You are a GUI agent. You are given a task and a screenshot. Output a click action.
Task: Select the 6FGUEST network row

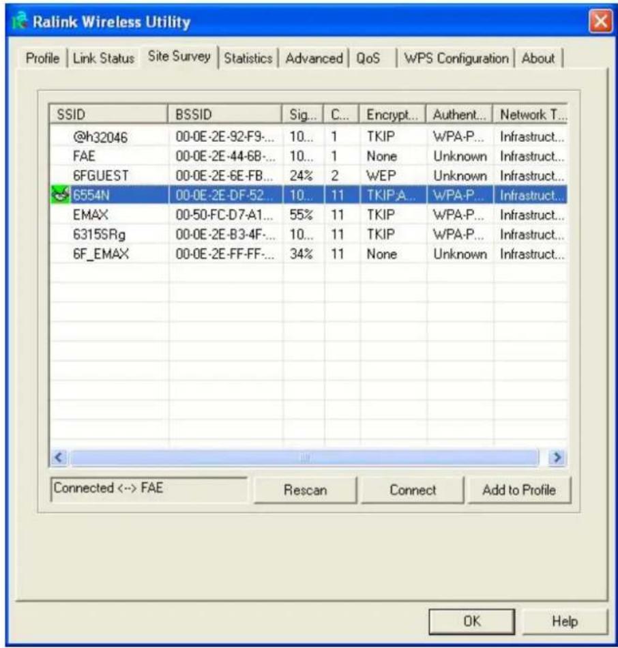pos(308,175)
